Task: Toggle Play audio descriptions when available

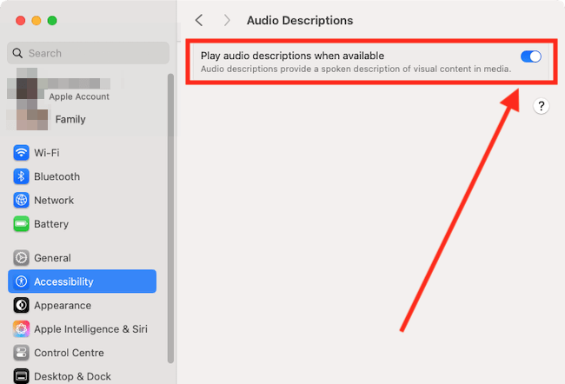Action: 530,56
